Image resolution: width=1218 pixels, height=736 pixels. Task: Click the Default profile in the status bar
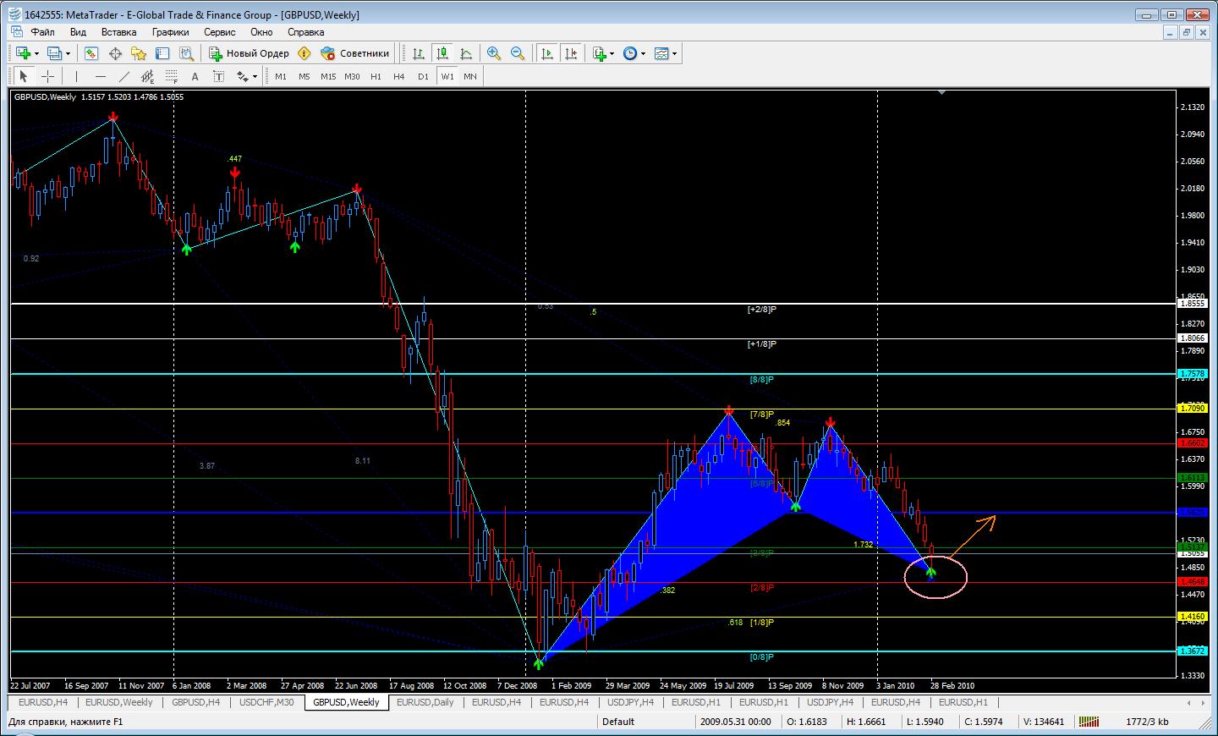click(618, 722)
